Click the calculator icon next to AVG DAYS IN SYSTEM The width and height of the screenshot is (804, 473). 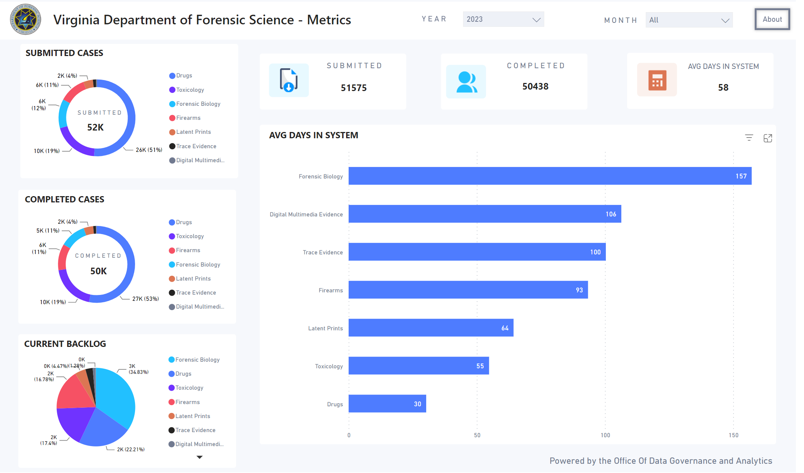pyautogui.click(x=657, y=80)
